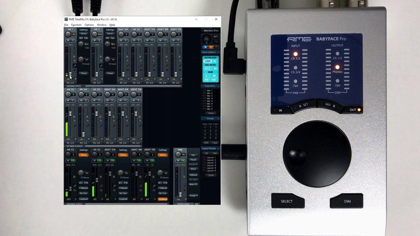420x236 pixels.
Task: Click the Edit button in Groups
Action: click(206, 143)
